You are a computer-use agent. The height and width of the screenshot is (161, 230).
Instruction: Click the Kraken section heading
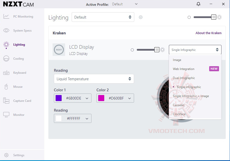[x=59, y=33]
